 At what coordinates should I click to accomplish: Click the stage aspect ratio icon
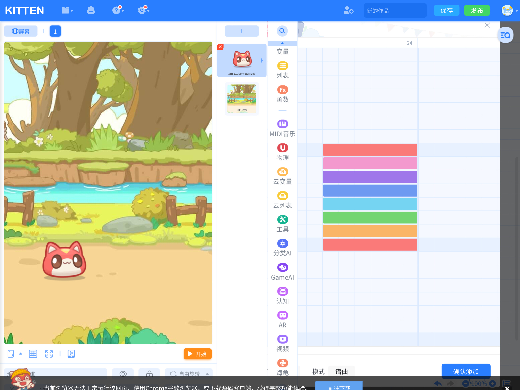pos(11,354)
